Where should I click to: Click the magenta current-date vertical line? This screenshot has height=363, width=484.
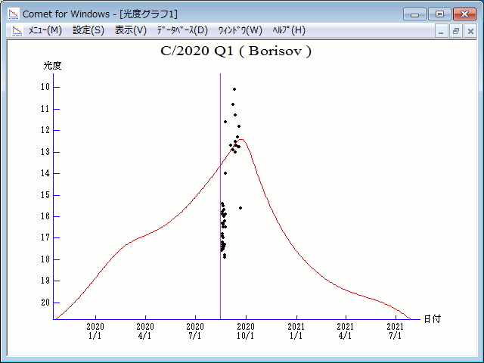click(220, 197)
